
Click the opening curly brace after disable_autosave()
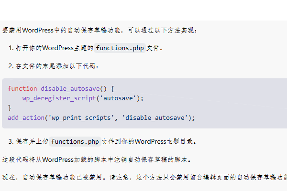112,89
